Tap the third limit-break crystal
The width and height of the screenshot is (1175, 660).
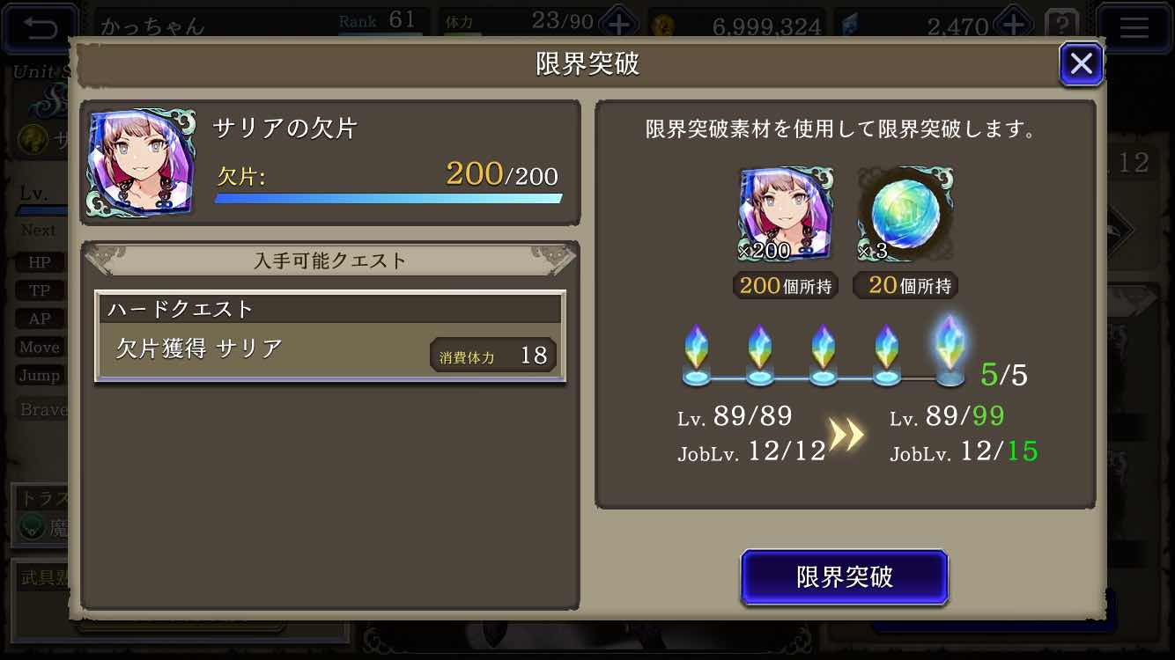pyautogui.click(x=823, y=356)
